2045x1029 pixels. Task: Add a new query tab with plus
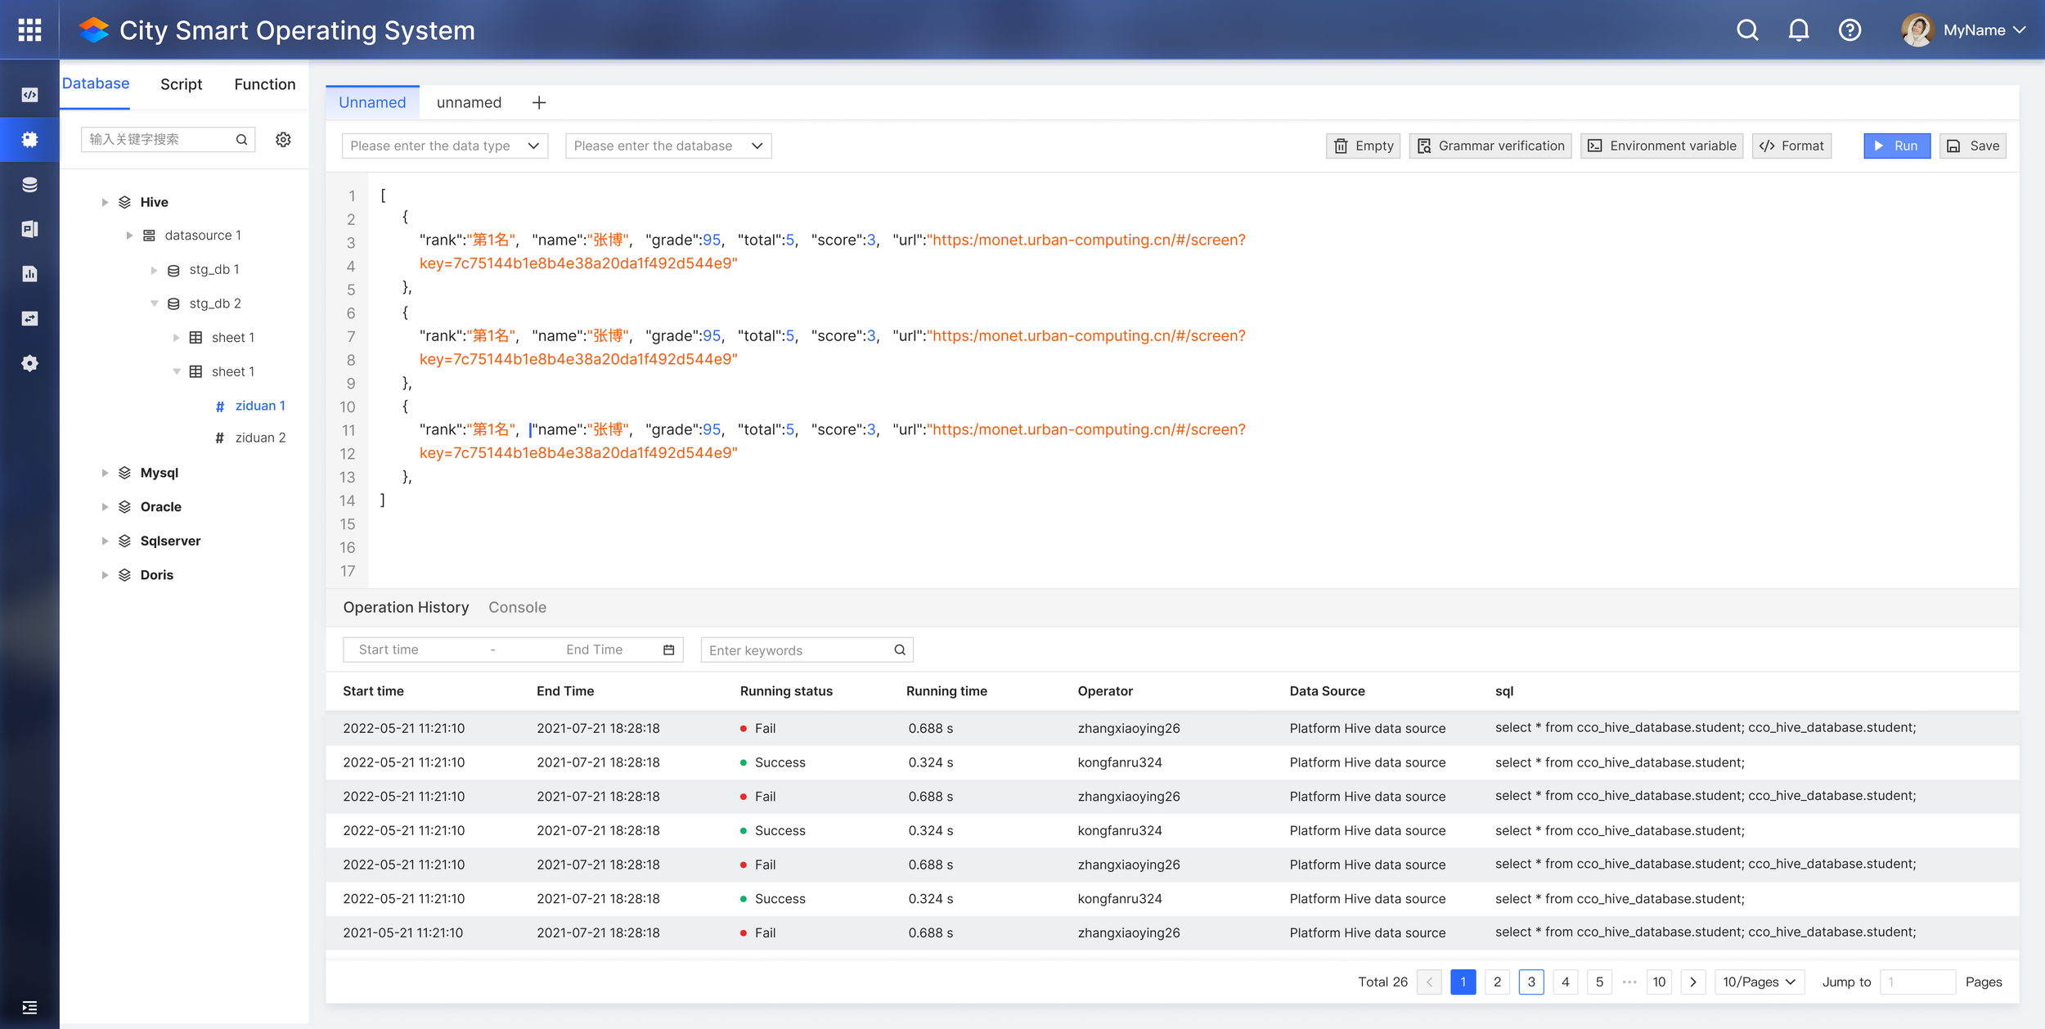tap(539, 103)
